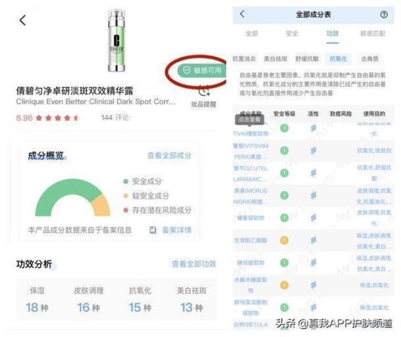Select the 肤质匹配 tab
Image resolution: width=401 pixels, height=337 pixels.
372,34
